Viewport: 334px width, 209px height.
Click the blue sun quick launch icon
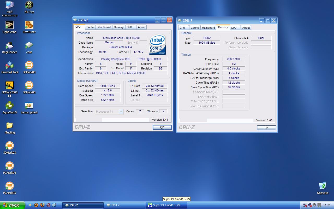pos(31,205)
